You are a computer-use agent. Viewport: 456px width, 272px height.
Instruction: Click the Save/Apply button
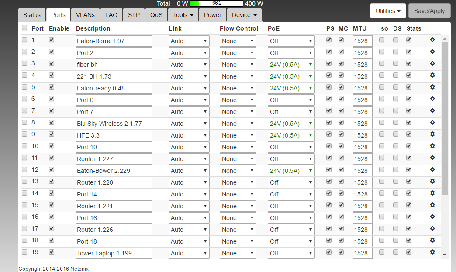point(429,11)
